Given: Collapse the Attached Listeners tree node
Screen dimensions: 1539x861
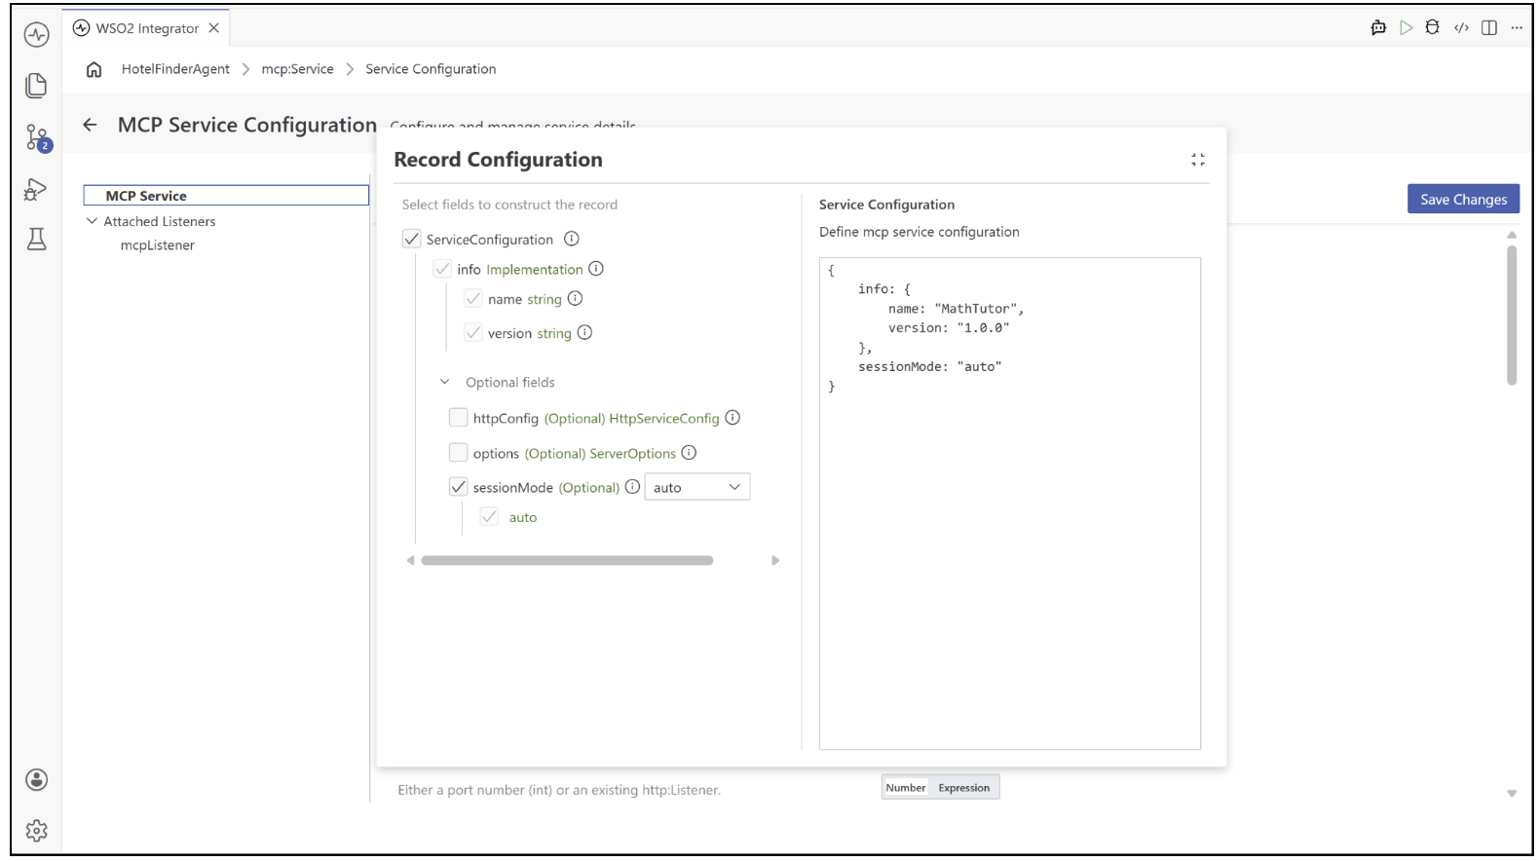Looking at the screenshot, I should pyautogui.click(x=93, y=221).
